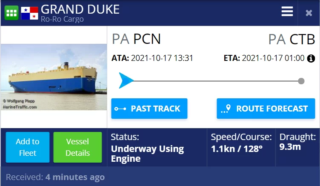
Task: Click the Panama flag icon
Action: coord(29,13)
